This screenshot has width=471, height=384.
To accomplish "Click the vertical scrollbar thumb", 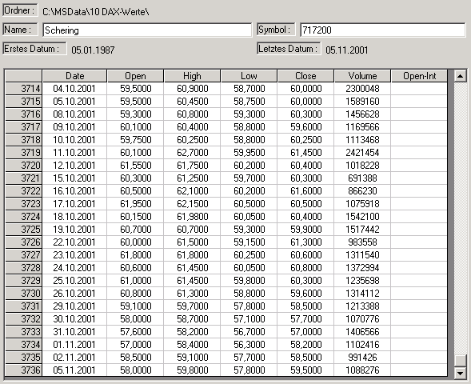I will click(x=460, y=361).
